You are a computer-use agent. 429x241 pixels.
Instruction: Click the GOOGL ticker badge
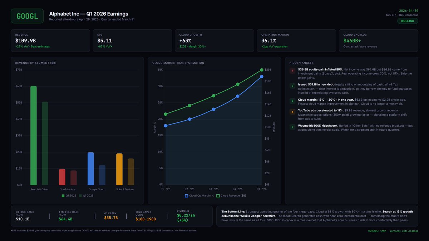27,16
